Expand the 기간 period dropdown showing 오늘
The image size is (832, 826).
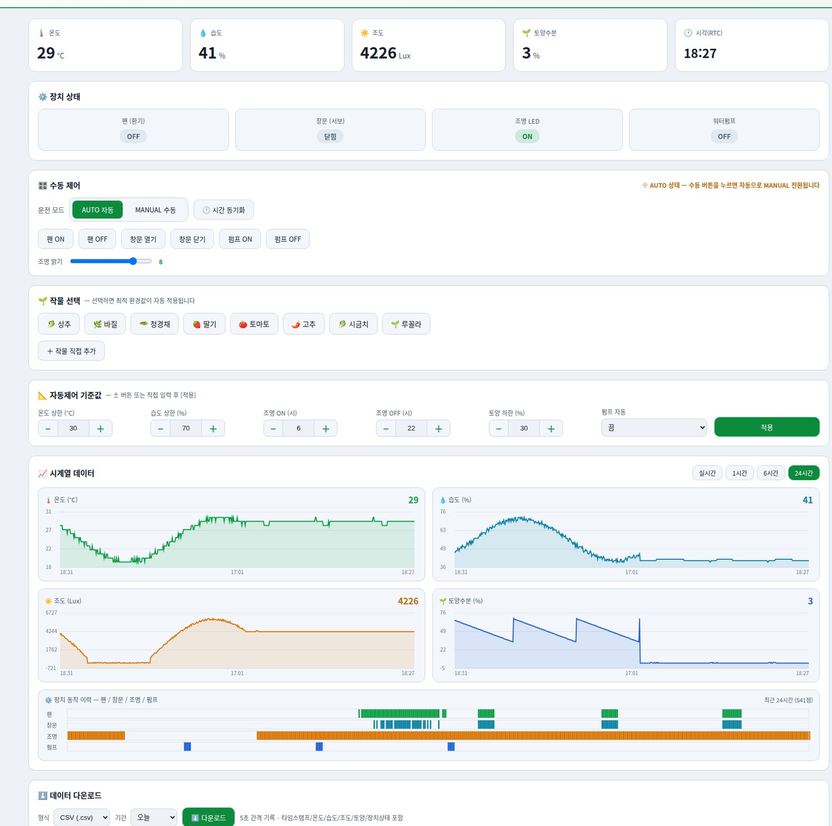coord(154,817)
